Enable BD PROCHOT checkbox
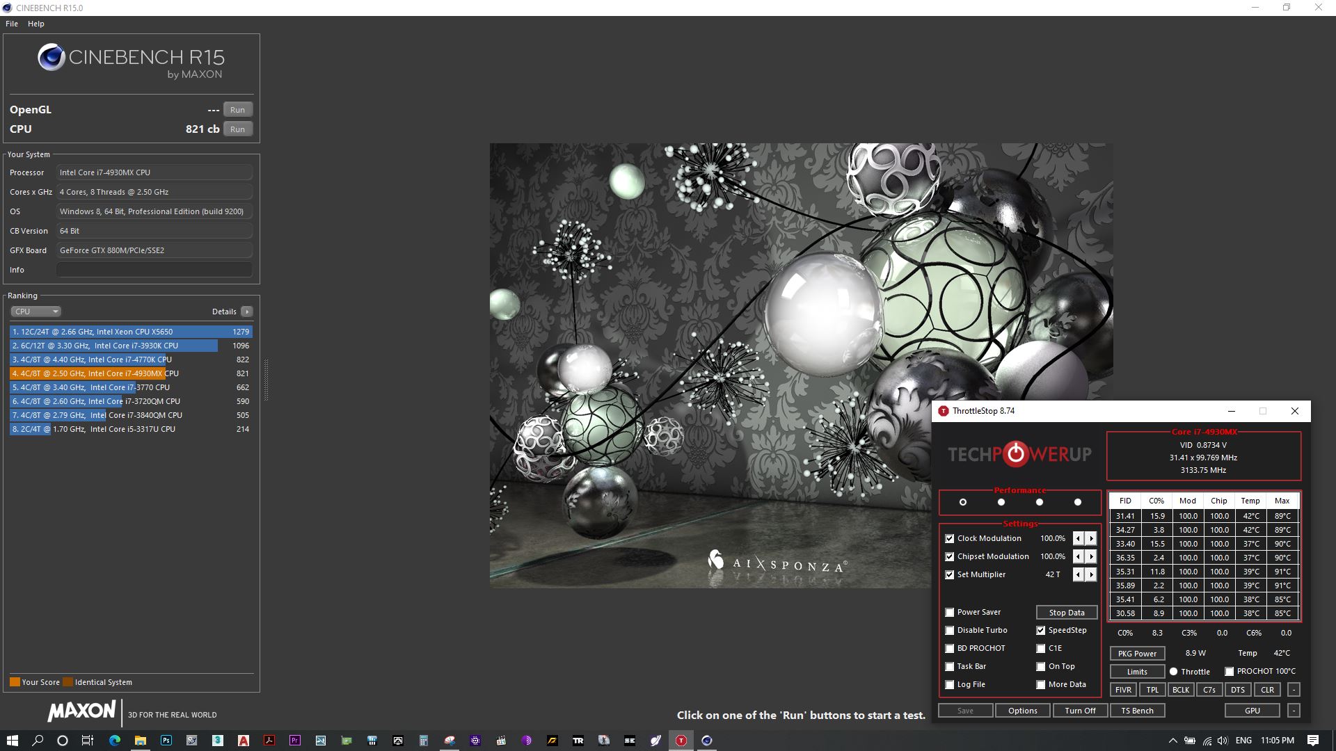Viewport: 1336px width, 751px height. 949,648
